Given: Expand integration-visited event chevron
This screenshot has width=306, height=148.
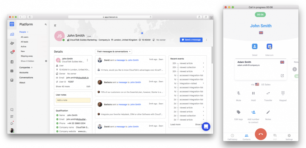Looking at the screenshot, I should [x=203, y=83].
